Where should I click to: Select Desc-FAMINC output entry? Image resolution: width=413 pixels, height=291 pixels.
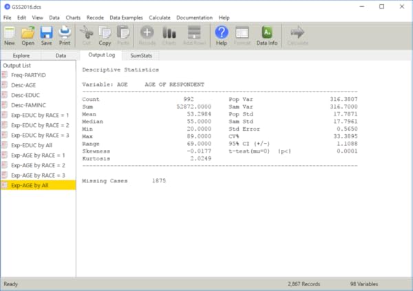pyautogui.click(x=28, y=105)
